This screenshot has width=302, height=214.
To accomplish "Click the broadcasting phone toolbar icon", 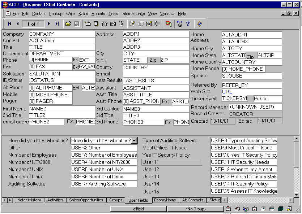I will coord(180,24).
